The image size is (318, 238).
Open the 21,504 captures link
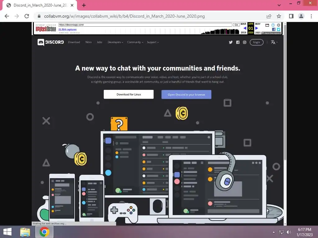click(x=67, y=29)
